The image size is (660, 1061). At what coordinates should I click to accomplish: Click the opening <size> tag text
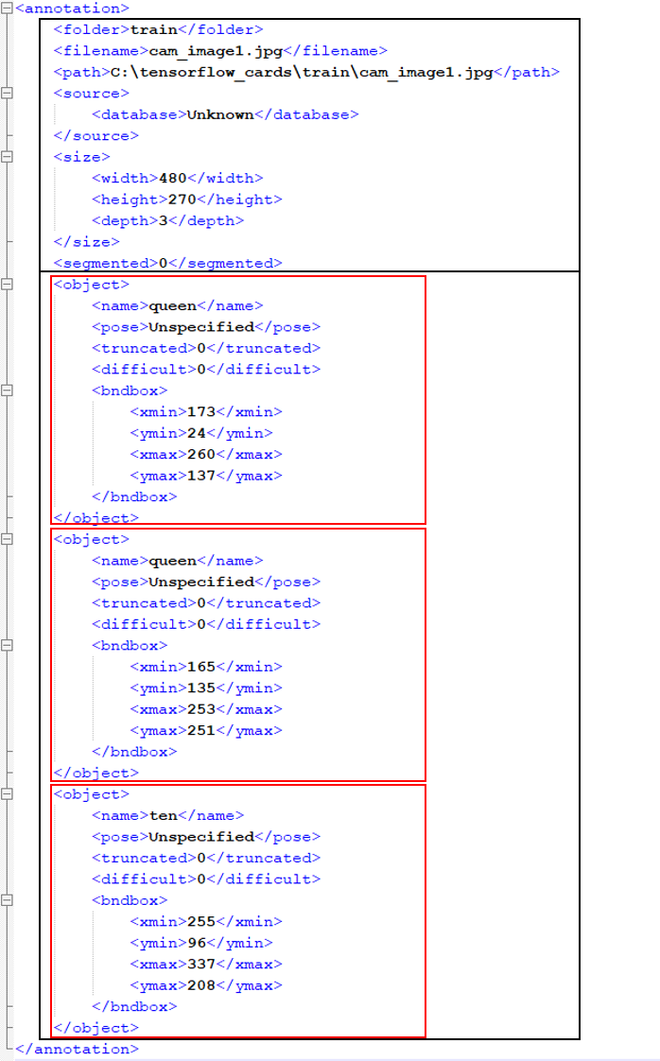click(x=82, y=157)
